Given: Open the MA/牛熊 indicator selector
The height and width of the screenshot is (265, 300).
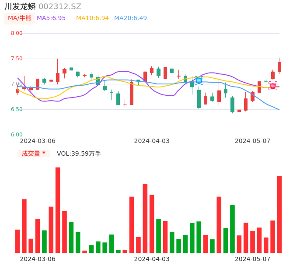Looking at the screenshot, I should coord(20,18).
